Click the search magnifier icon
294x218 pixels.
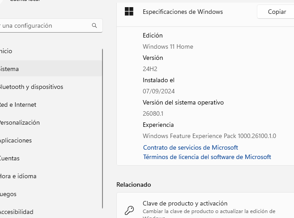tap(94, 25)
